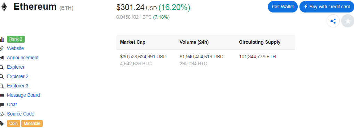Click the Get Wallet button

283,7
